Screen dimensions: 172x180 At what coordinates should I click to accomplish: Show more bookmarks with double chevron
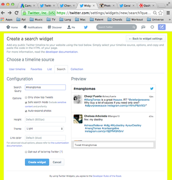point(170,20)
